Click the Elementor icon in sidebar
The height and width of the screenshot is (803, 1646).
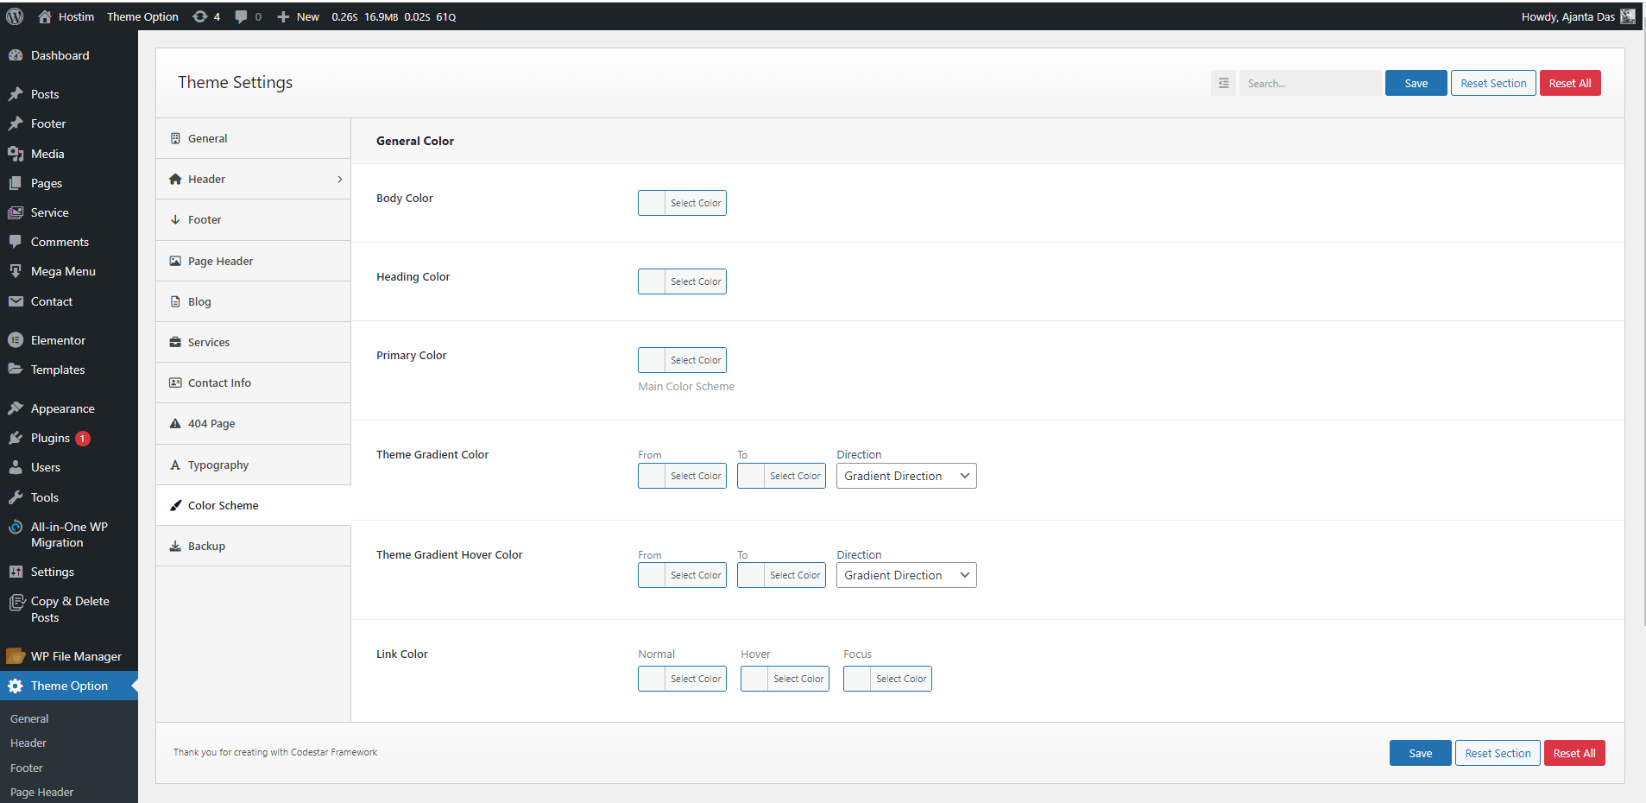pyautogui.click(x=16, y=340)
